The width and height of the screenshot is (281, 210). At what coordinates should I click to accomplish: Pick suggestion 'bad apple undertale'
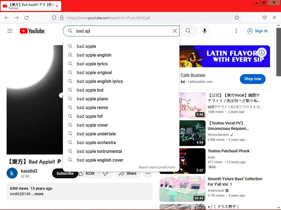click(121, 134)
